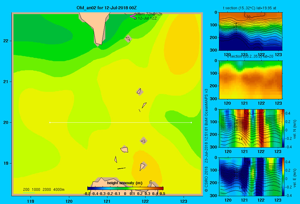This screenshot has height=204, width=300.
Task: Click latitude label '21' on the main map axis
Action: click(6, 82)
